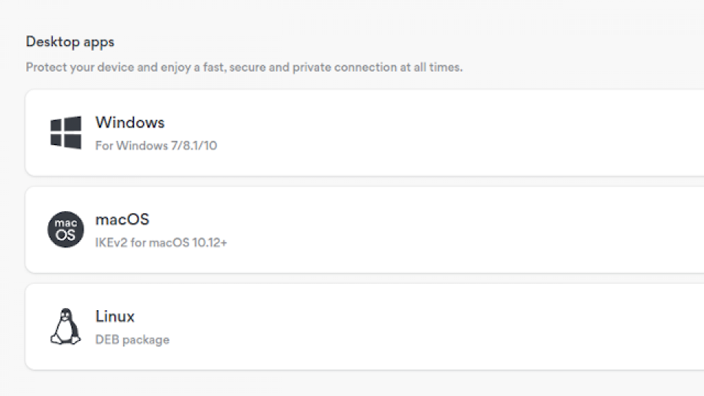Click the Windows logo icon
The width and height of the screenshot is (704, 396).
(65, 133)
